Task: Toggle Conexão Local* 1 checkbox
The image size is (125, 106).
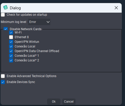Action: coord(11,56)
